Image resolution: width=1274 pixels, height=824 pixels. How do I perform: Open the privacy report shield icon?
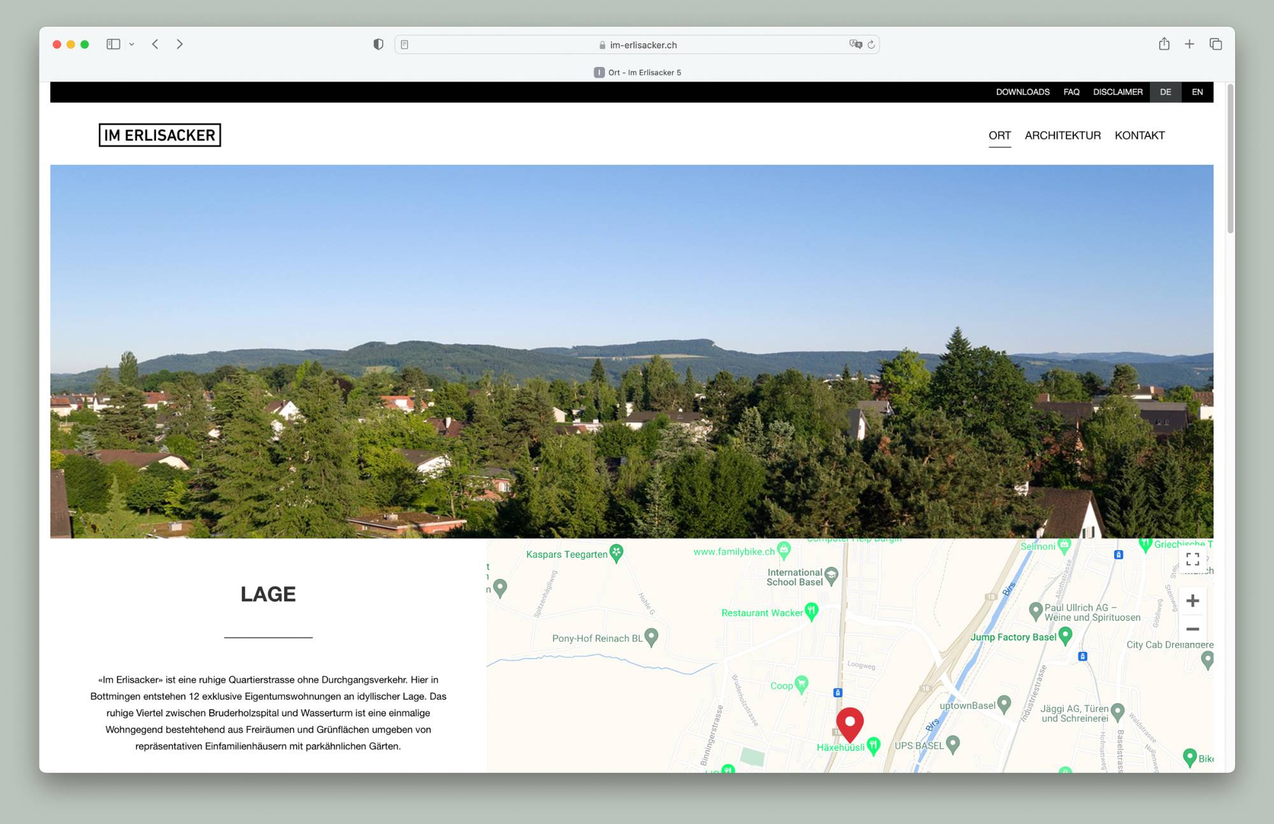378,45
